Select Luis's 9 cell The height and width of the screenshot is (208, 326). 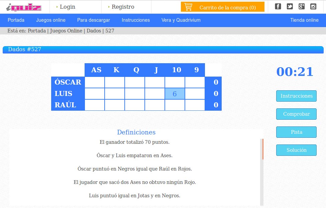(x=195, y=94)
